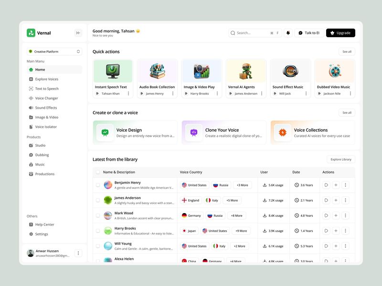The image size is (382, 286).
Task: Open Benjamin Henry row more-actions menu
Action: (x=345, y=185)
